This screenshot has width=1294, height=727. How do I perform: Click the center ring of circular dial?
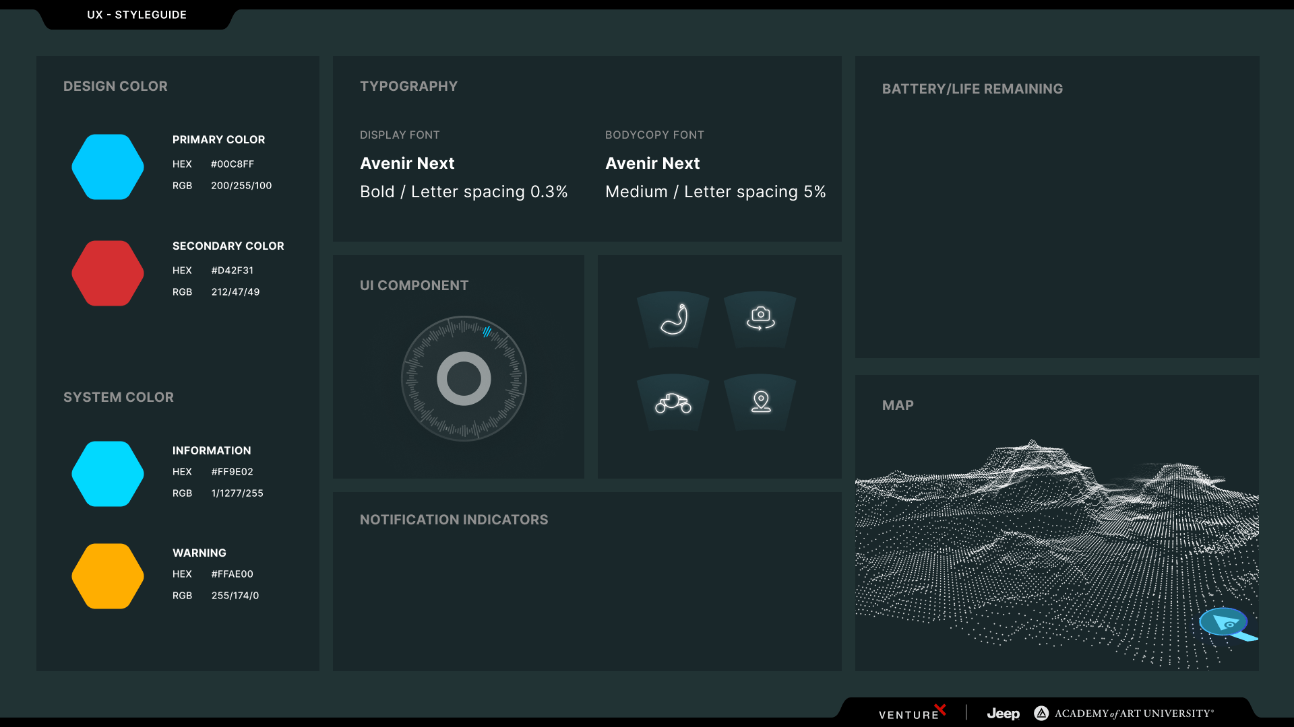464,378
